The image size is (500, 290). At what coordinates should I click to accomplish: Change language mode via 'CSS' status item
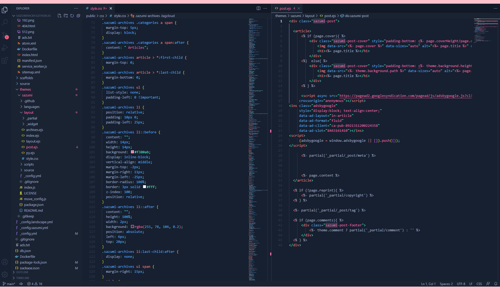coord(479,284)
